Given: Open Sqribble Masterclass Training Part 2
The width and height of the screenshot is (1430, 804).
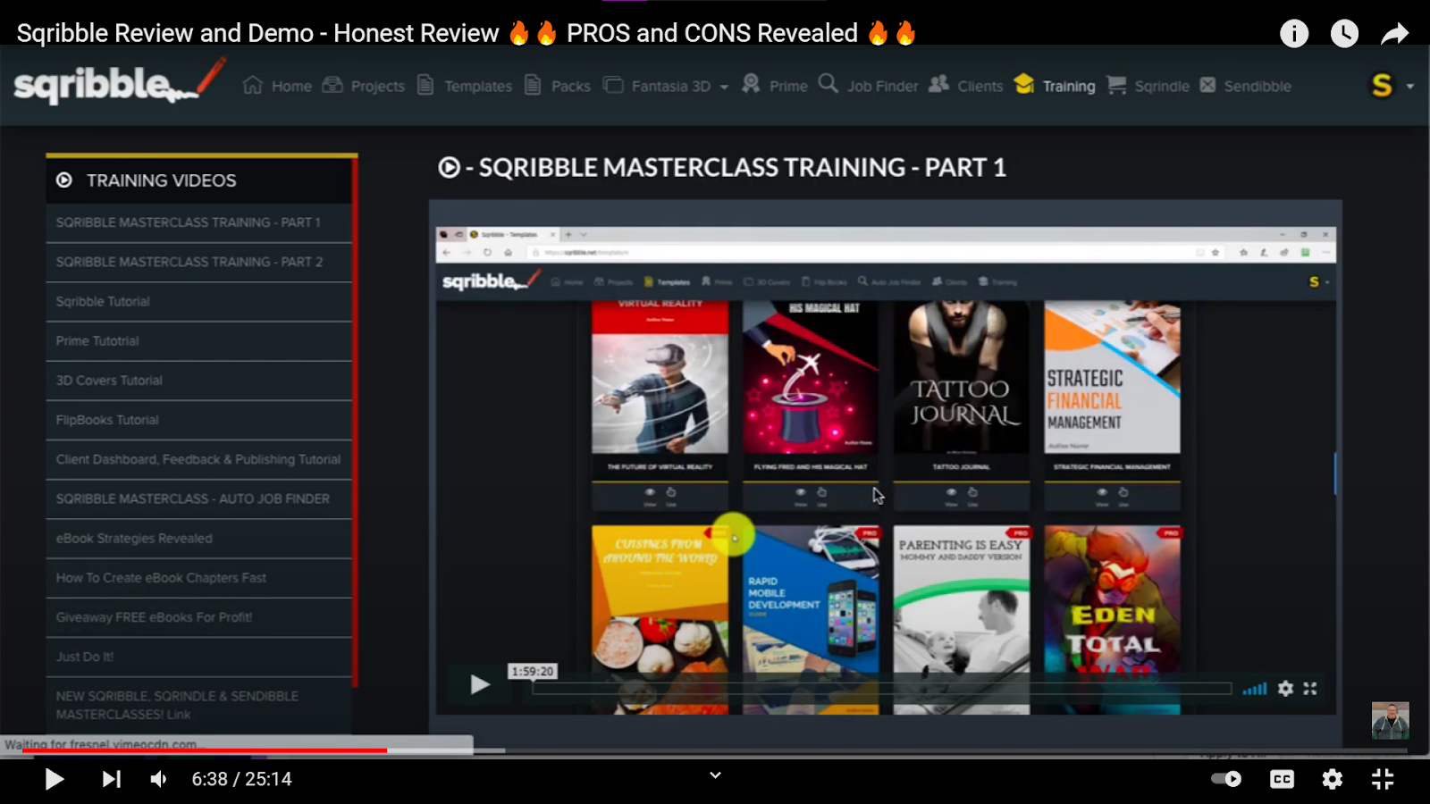Looking at the screenshot, I should (x=199, y=262).
